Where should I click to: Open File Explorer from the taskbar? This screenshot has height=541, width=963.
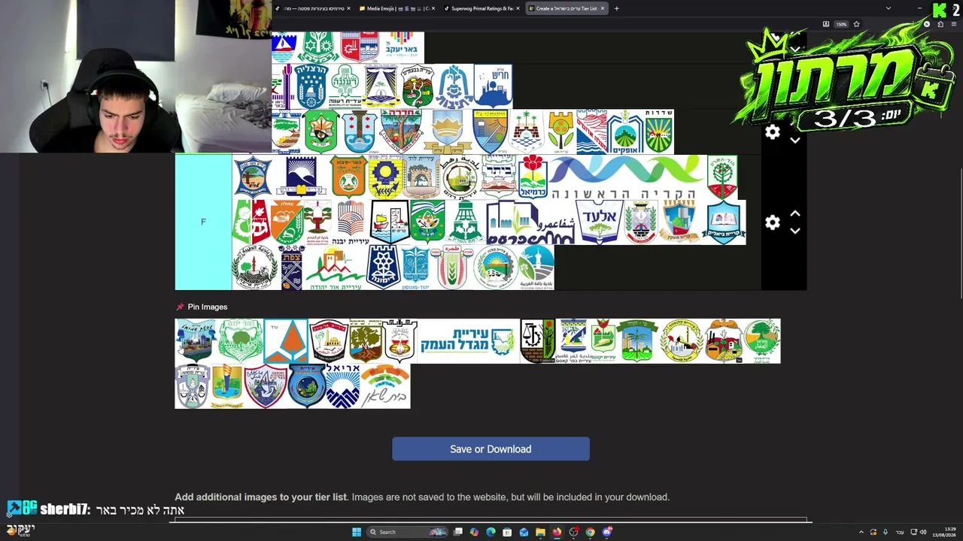pos(540,532)
